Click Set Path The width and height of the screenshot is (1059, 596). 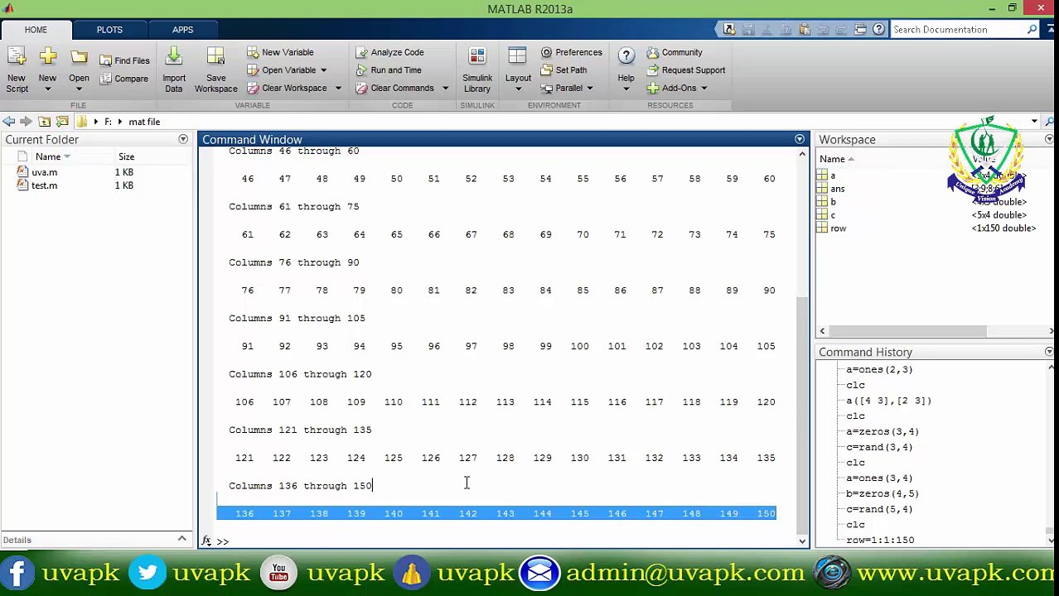point(563,70)
